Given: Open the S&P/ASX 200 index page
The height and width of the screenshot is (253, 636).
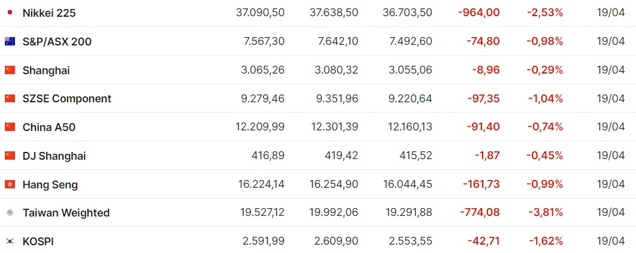Looking at the screenshot, I should point(57,41).
